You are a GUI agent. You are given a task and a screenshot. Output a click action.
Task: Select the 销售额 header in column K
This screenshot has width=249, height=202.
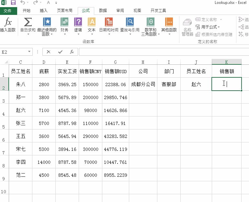(227, 71)
